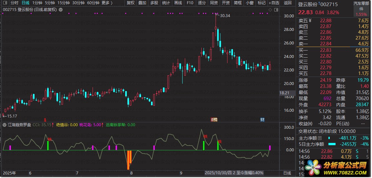This screenshot has width=372, height=178.
Task: Click the 涨停 price 24.19
Action: [x=326, y=80]
